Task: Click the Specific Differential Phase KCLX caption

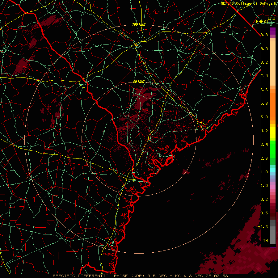Action: click(x=141, y=276)
